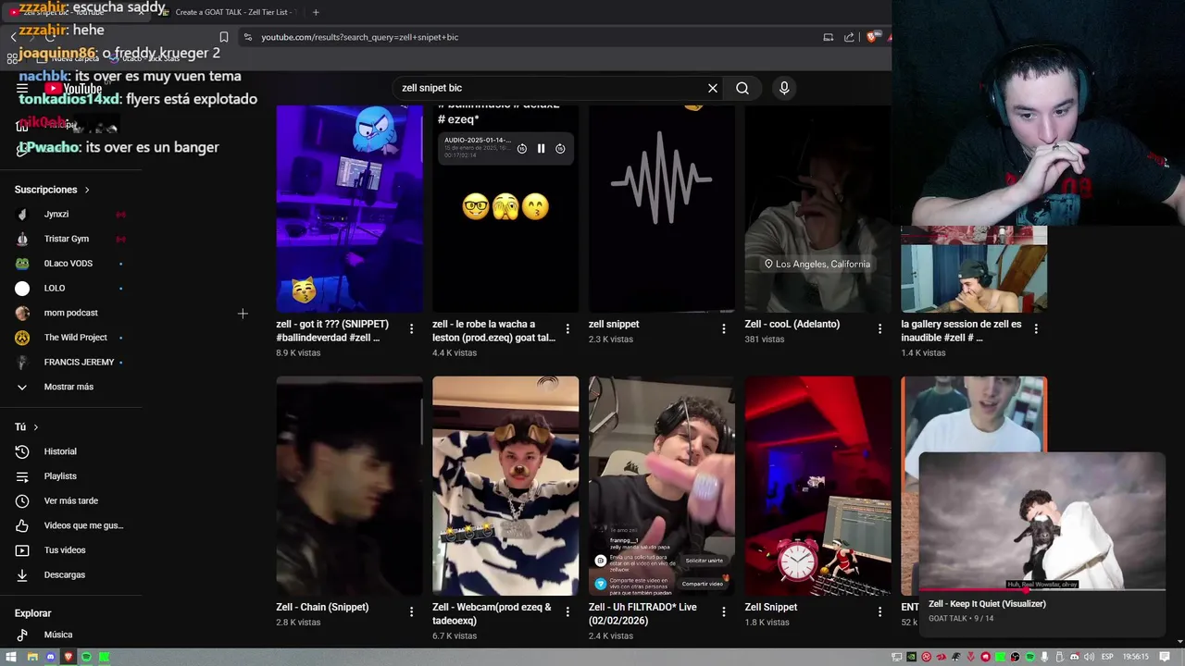Viewport: 1185px width, 666px height.
Task: Click 'Zell - Keep It Quiet (Visualizer)' title
Action: [987, 604]
